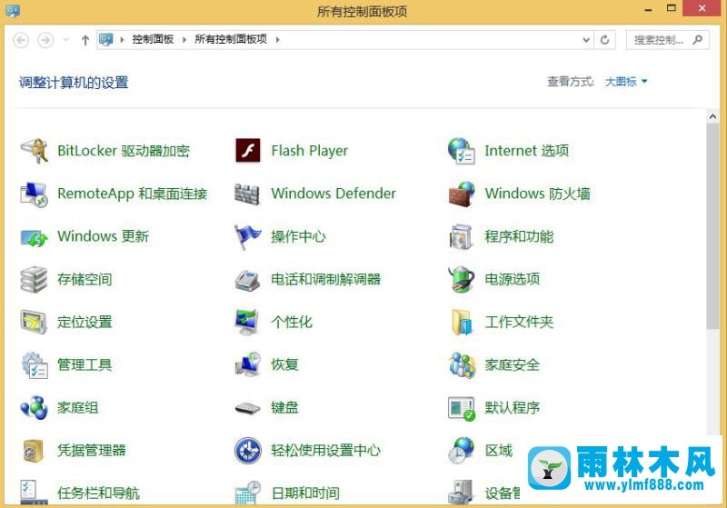
Task: Open the 电源选项 text link
Action: click(x=512, y=280)
